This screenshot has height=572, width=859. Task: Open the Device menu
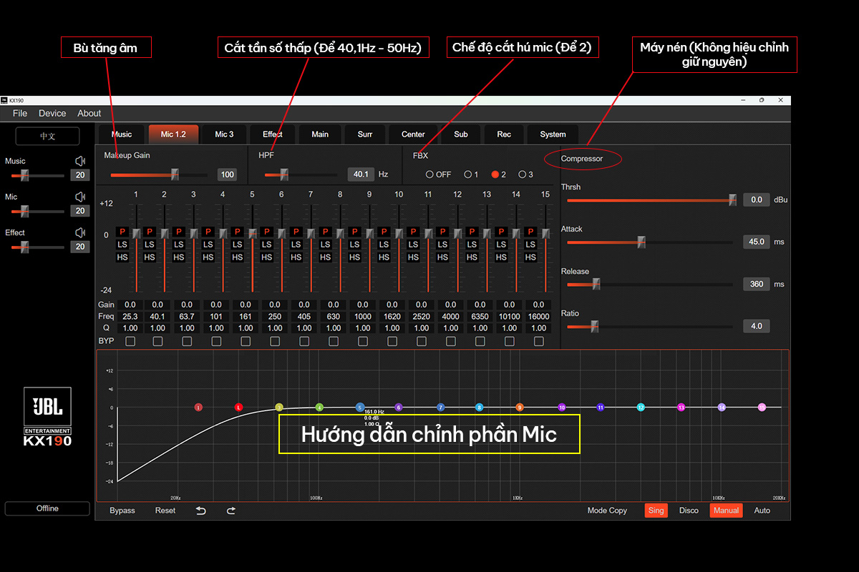pyautogui.click(x=52, y=114)
